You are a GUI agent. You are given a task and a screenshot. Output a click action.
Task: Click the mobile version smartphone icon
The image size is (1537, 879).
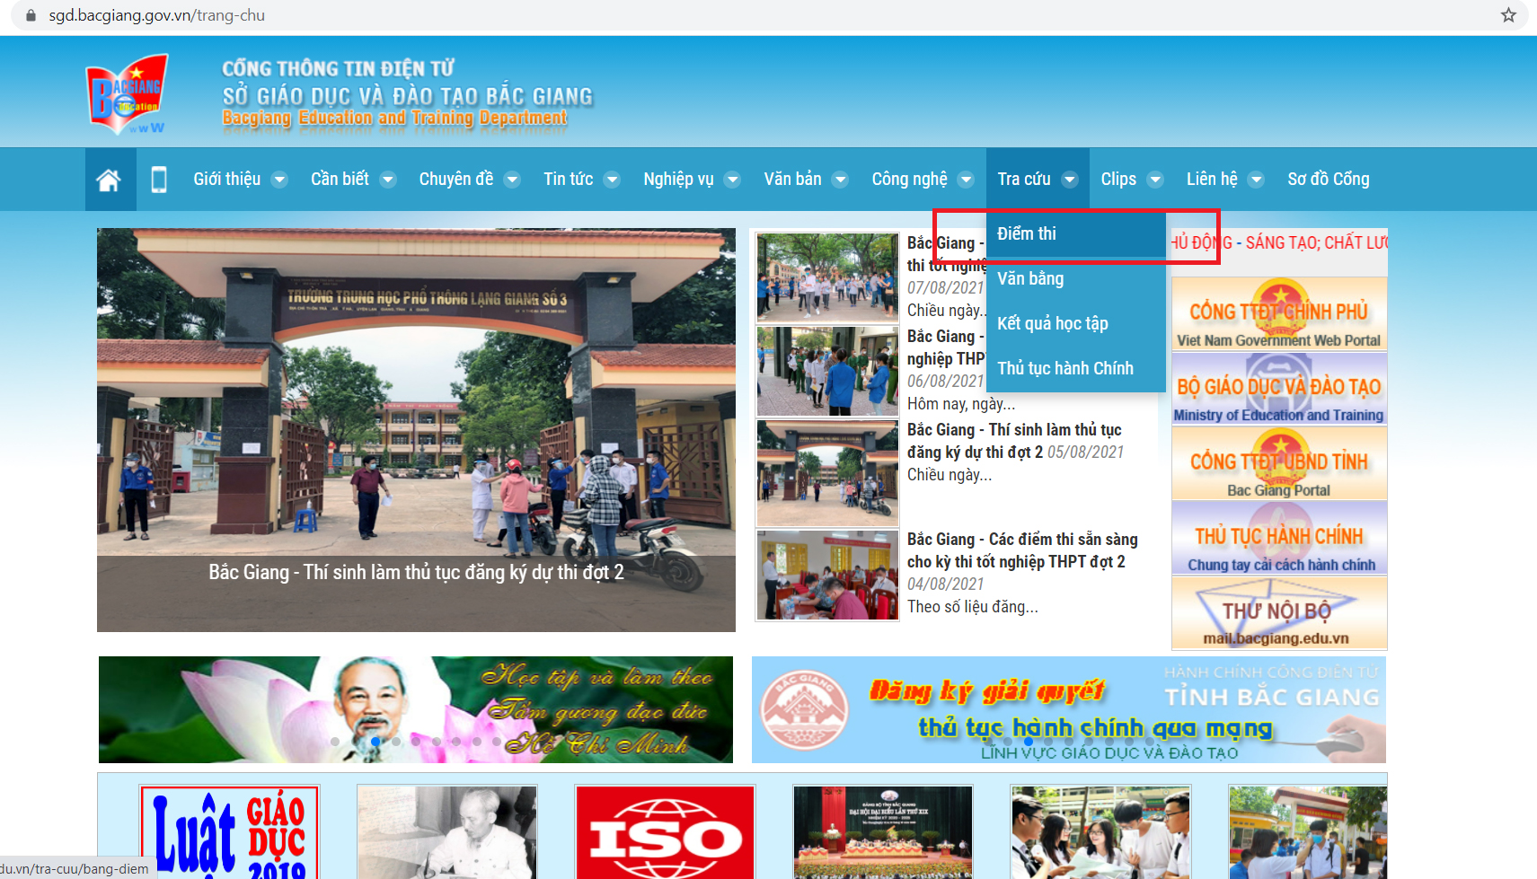pyautogui.click(x=160, y=179)
